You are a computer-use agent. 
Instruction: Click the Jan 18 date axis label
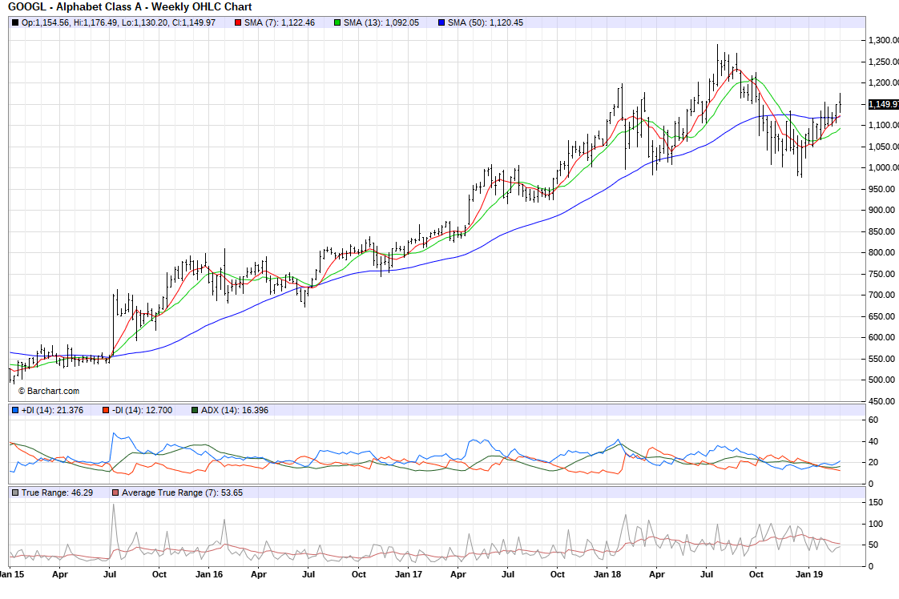coord(607,574)
